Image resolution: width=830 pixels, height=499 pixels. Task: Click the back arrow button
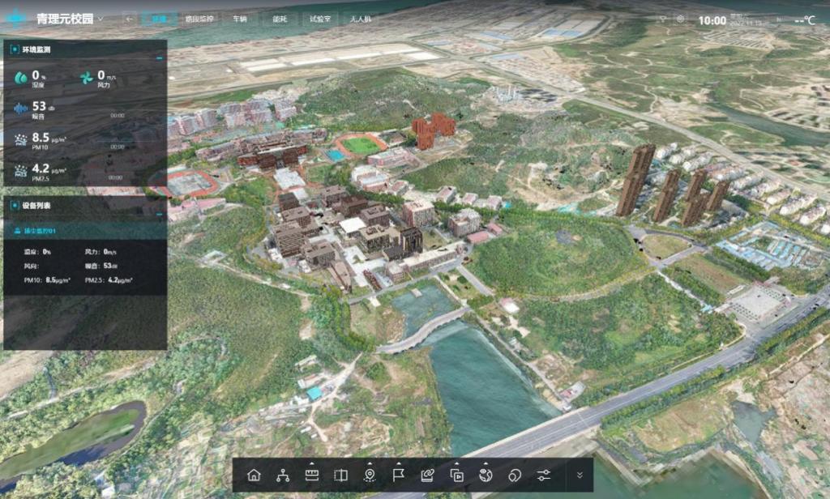pos(129,19)
